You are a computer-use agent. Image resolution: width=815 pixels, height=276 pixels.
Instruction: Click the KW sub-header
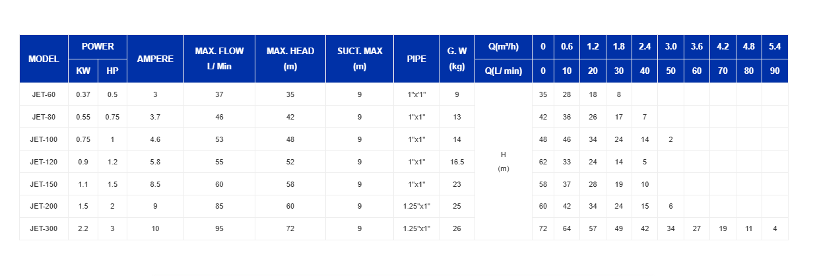click(x=83, y=71)
